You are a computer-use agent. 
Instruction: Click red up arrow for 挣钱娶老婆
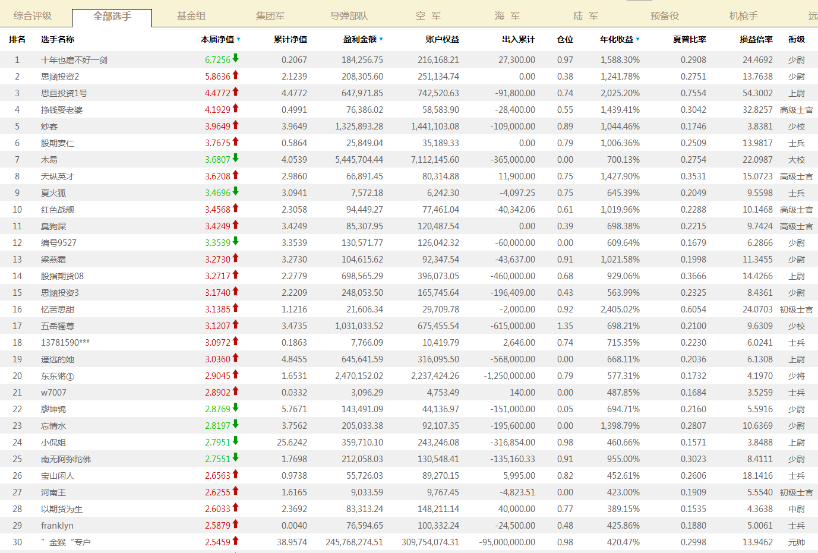[x=236, y=108]
